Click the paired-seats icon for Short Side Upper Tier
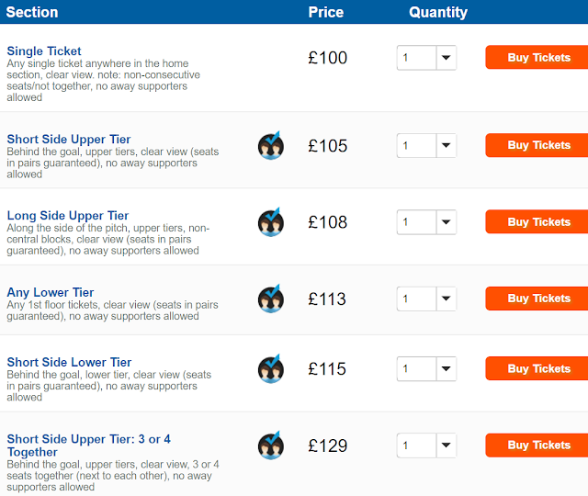This screenshot has height=496, width=588. point(271,145)
